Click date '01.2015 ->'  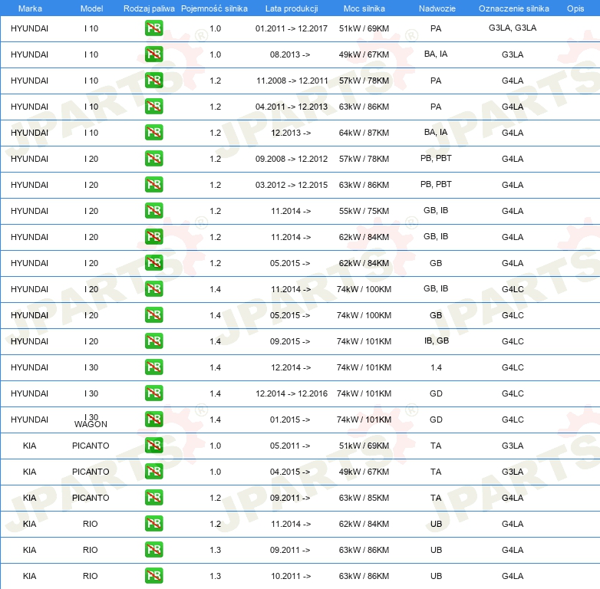pos(290,420)
